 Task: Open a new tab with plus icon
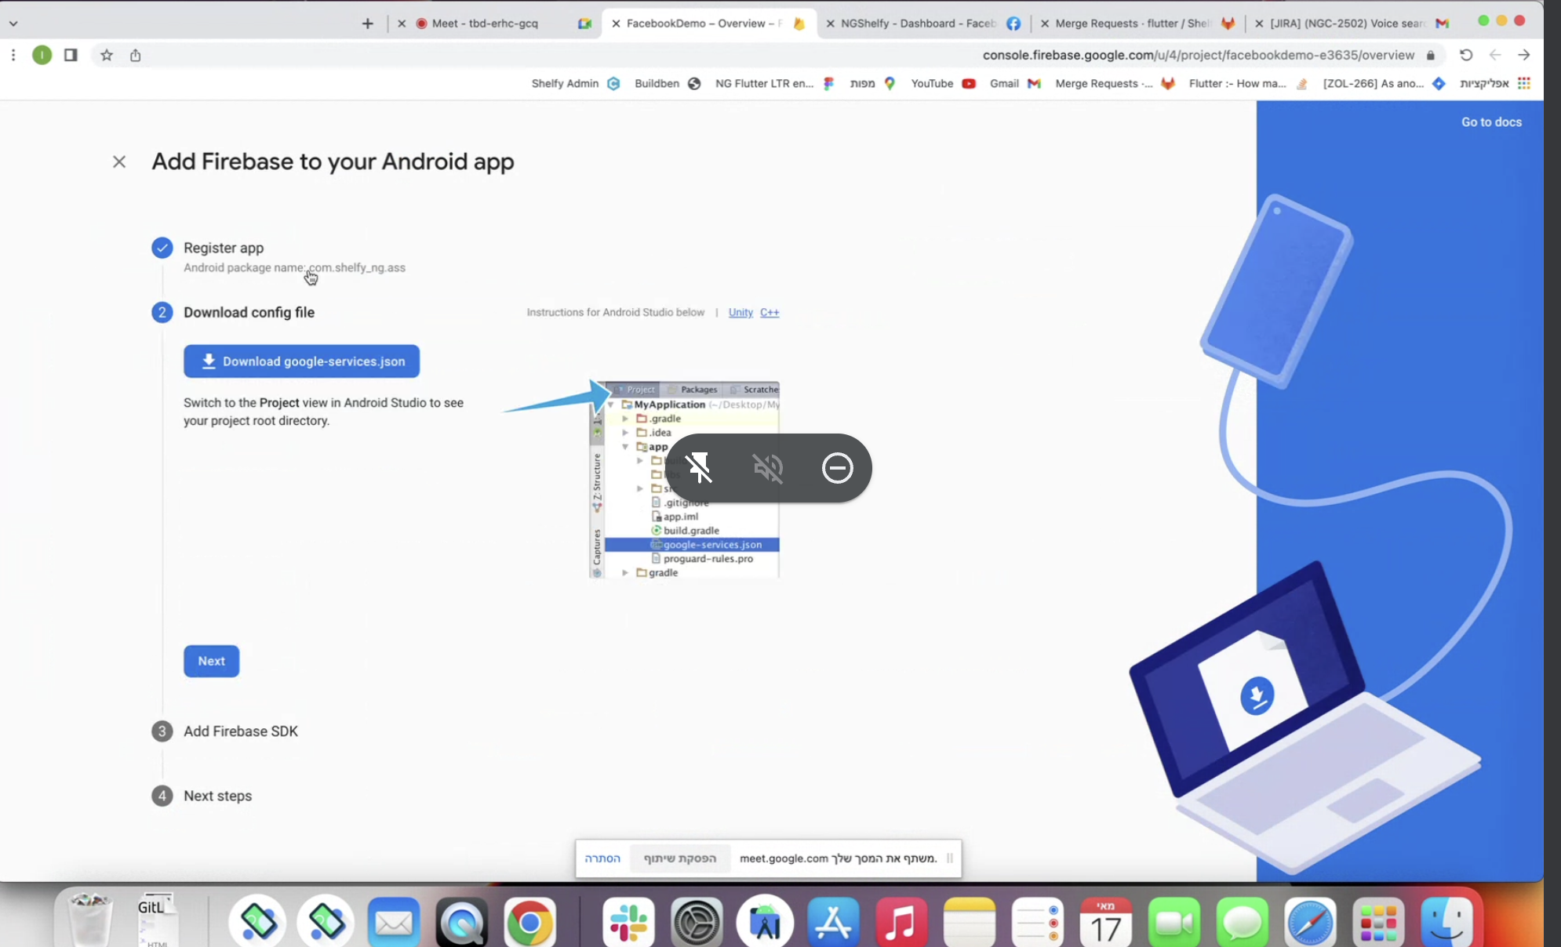(x=367, y=24)
